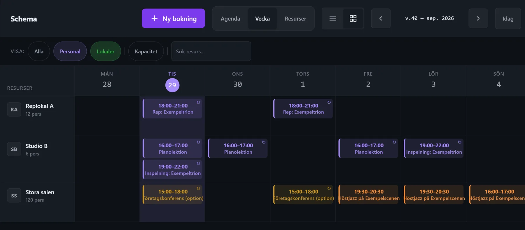Select Monday 28 day header
The image size is (525, 230).
pos(107,81)
